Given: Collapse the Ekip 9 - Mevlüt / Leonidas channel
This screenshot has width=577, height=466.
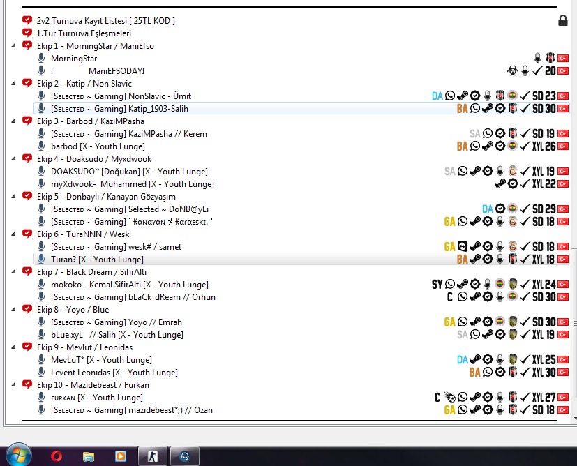Looking at the screenshot, I should 14,347.
